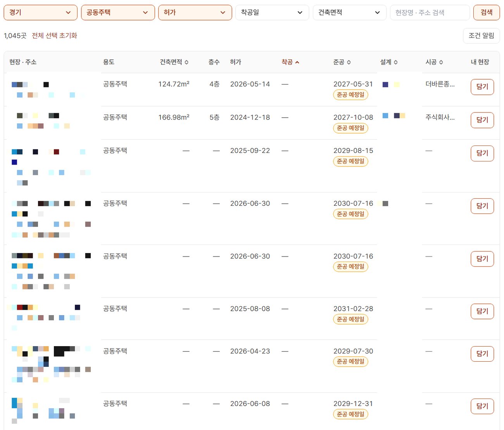Image resolution: width=504 pixels, height=430 pixels.
Task: Click 담기 for the 2027-10-08 row
Action: coord(482,120)
